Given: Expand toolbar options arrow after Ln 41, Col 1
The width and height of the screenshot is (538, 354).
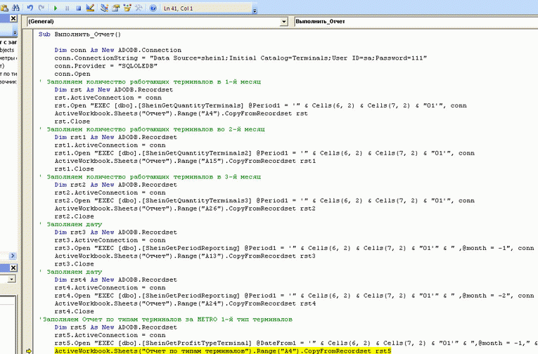Looking at the screenshot, I should [255, 11].
